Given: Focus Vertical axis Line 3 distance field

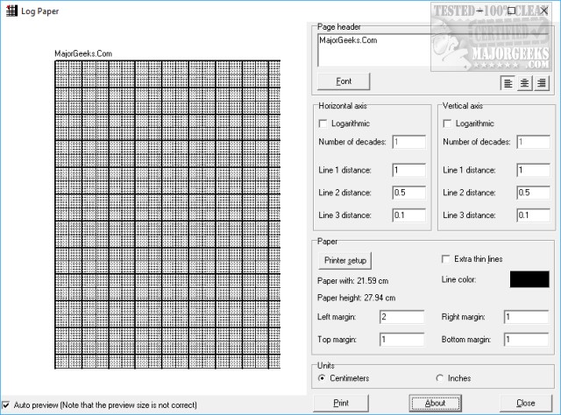Looking at the screenshot, I should [534, 215].
